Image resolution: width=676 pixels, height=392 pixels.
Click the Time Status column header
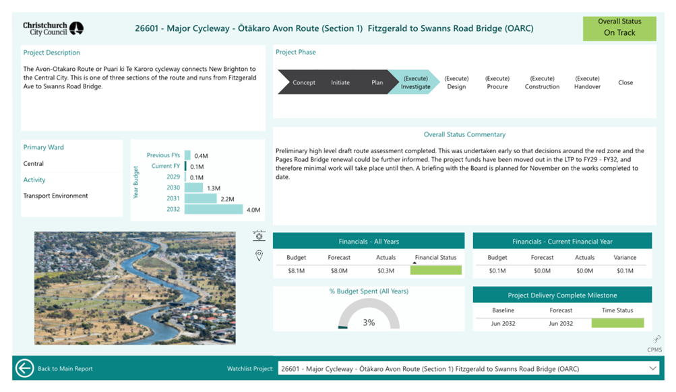[x=617, y=310]
